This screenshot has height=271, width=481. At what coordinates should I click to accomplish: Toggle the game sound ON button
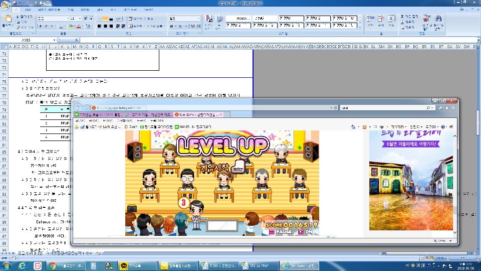[x=305, y=231]
